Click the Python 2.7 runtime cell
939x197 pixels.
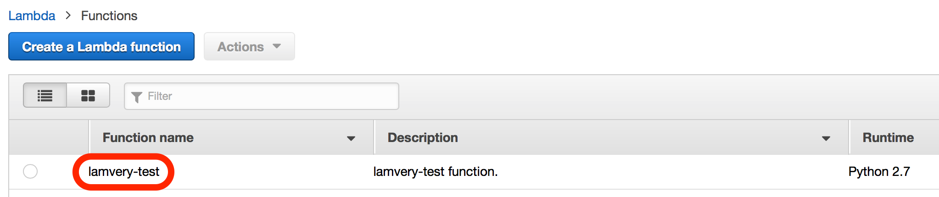click(879, 172)
